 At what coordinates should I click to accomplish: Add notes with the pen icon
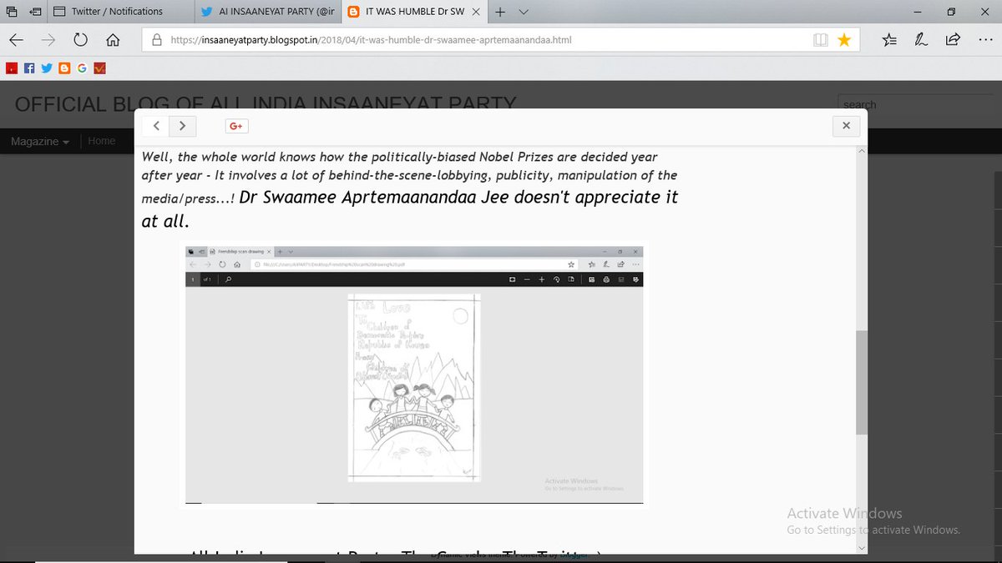(921, 39)
